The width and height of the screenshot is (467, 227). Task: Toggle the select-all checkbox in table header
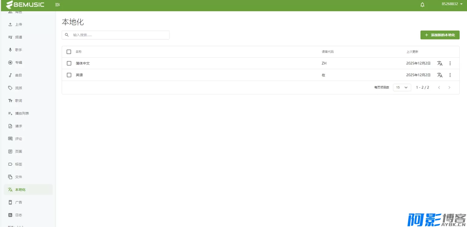click(x=69, y=52)
